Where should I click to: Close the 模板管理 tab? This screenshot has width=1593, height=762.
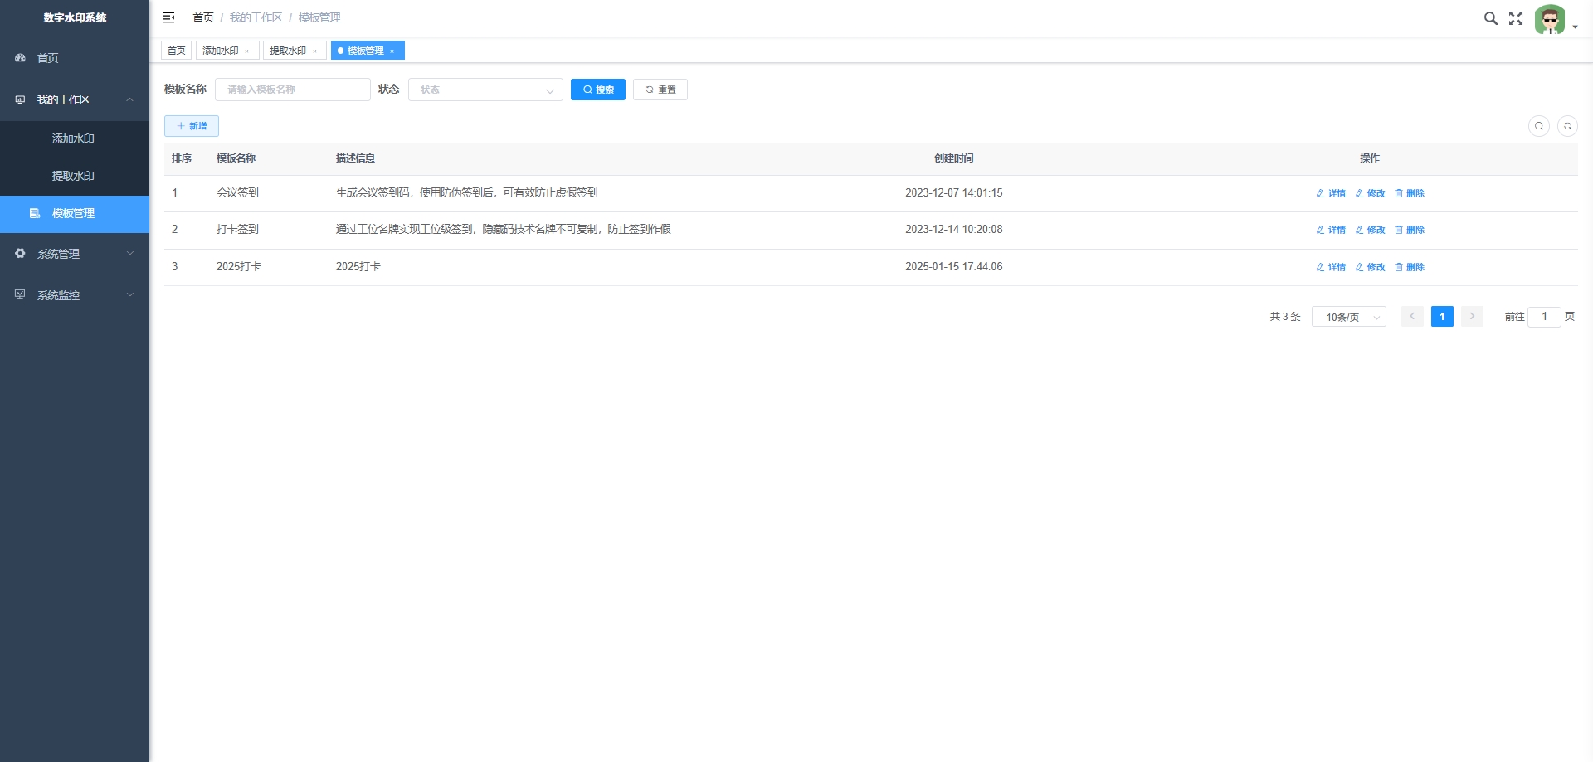click(x=392, y=51)
